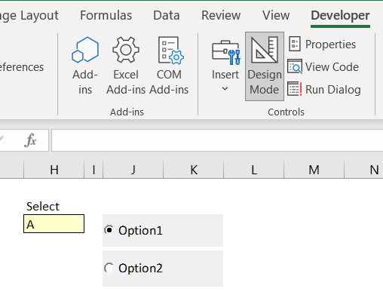Click the formula bar input field

point(217,140)
